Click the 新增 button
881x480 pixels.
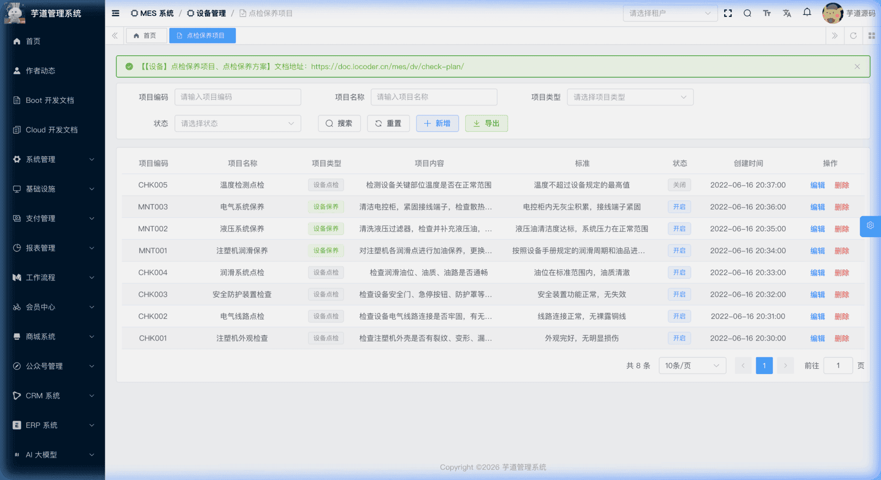tap(437, 123)
